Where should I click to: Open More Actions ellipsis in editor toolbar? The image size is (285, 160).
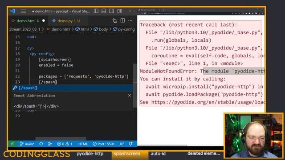130,21
